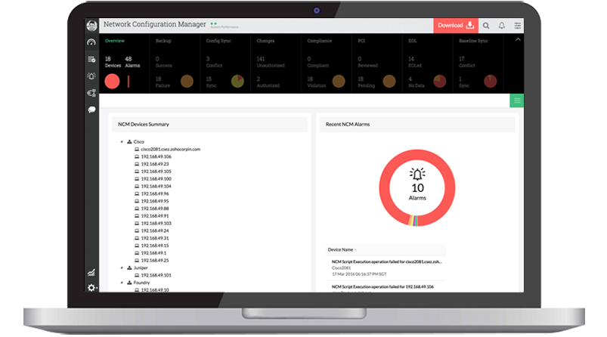The height and width of the screenshot is (337, 607).
Task: Collapse the Juniper tree node
Action: (x=122, y=267)
